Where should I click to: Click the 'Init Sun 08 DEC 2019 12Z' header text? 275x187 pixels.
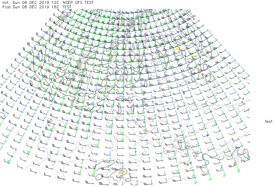pos(31,3)
